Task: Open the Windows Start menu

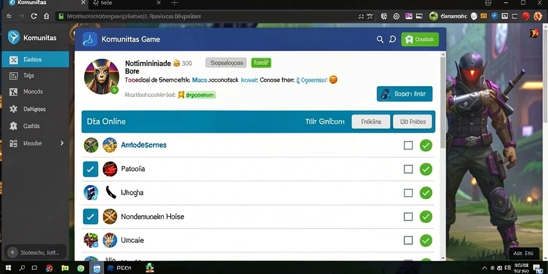Action: pyautogui.click(x=9, y=268)
